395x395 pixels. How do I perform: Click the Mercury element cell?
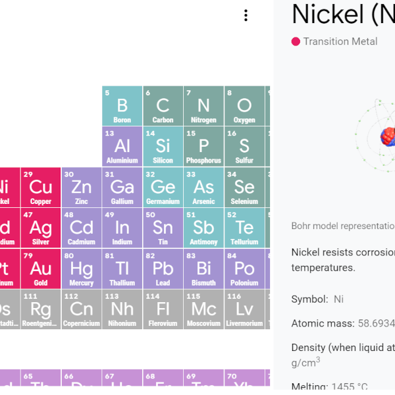[82, 269]
